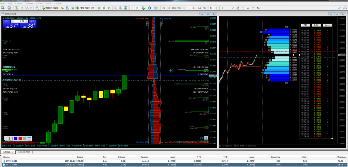The width and height of the screenshot is (348, 167).
Task: Select the cursor arrow tool
Action: click(211, 8)
